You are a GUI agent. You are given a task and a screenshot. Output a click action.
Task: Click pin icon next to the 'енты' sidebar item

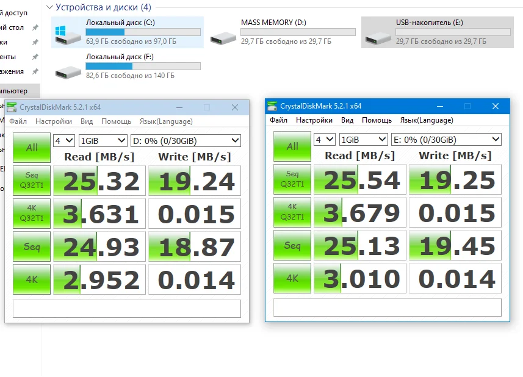pyautogui.click(x=35, y=57)
